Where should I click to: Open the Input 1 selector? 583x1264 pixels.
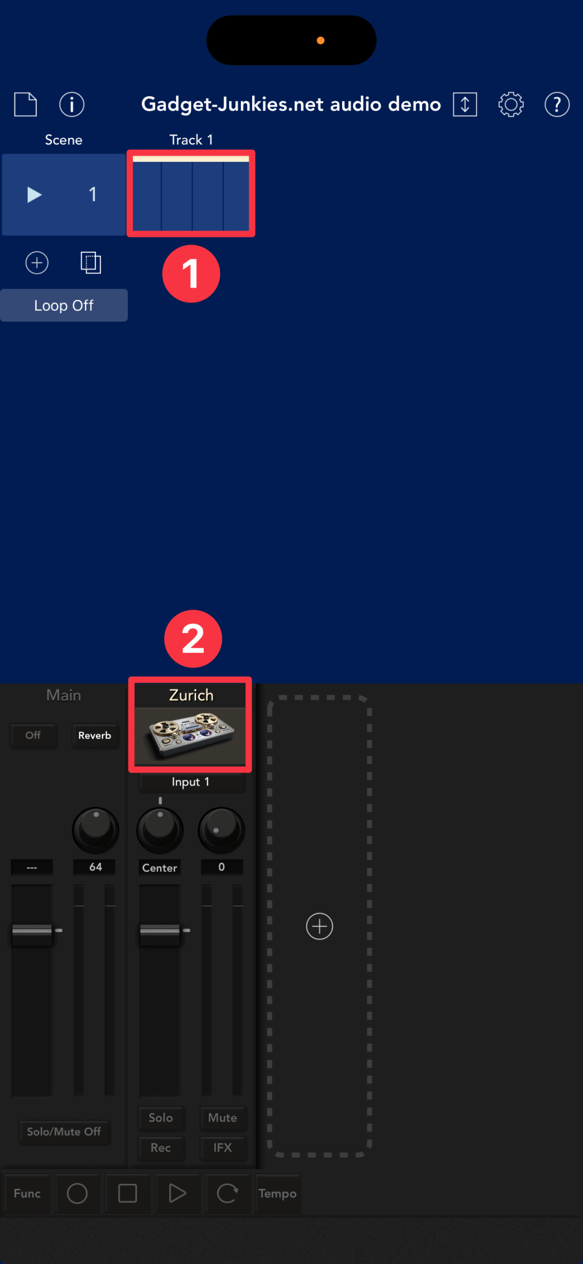pyautogui.click(x=191, y=782)
